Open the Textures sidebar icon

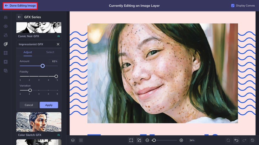(x=5, y=71)
